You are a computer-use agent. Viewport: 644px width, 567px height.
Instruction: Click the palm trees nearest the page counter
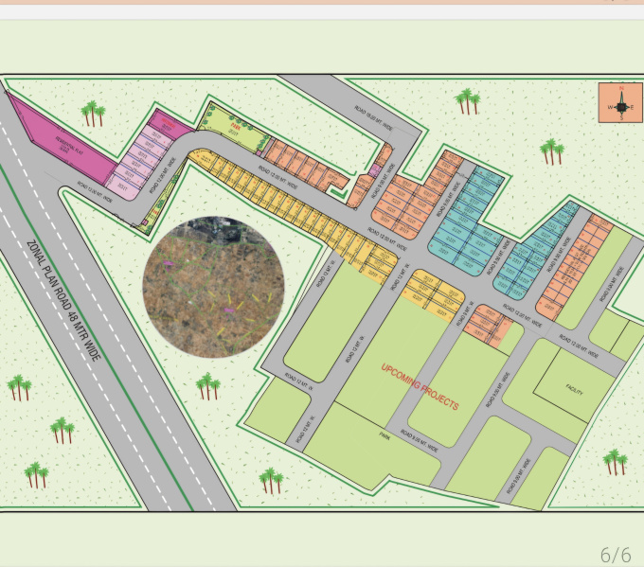click(616, 461)
